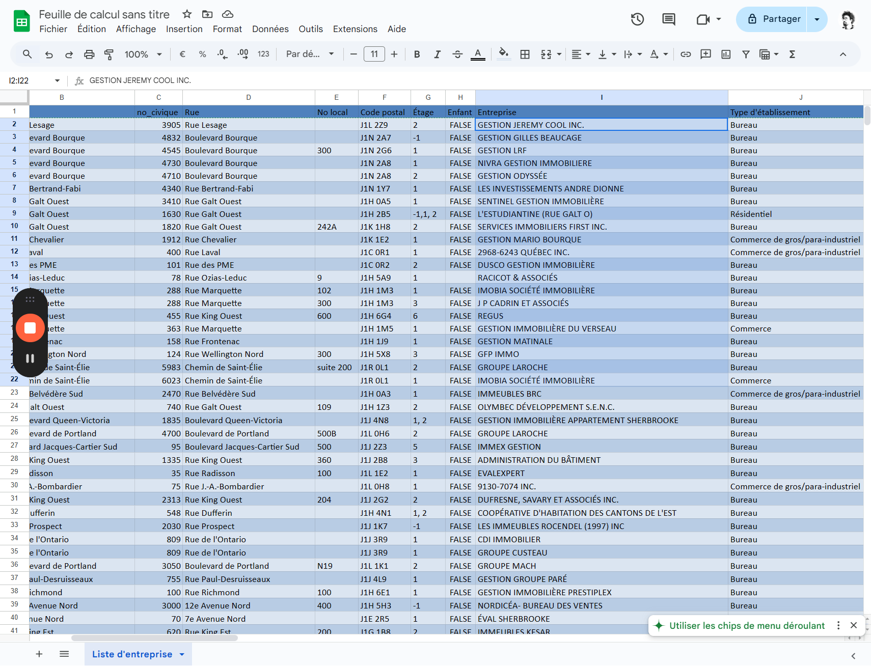871x666 pixels.
Task: Insert a chart
Action: point(726,54)
